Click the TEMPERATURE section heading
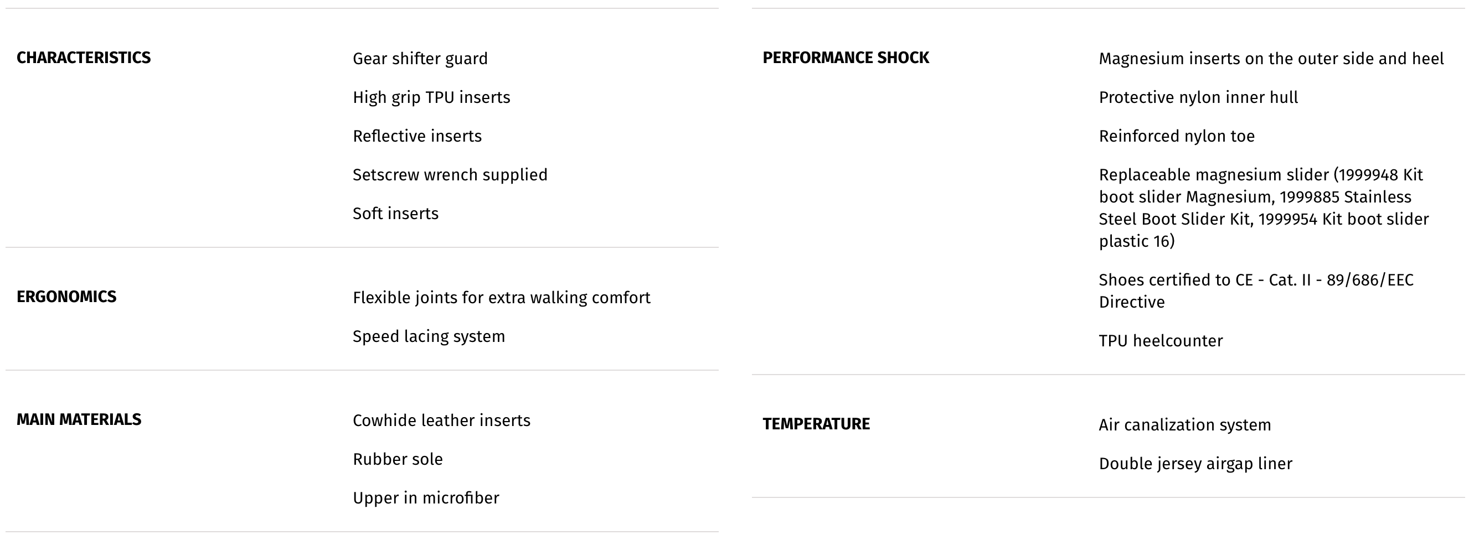1474x540 pixels. (x=816, y=424)
